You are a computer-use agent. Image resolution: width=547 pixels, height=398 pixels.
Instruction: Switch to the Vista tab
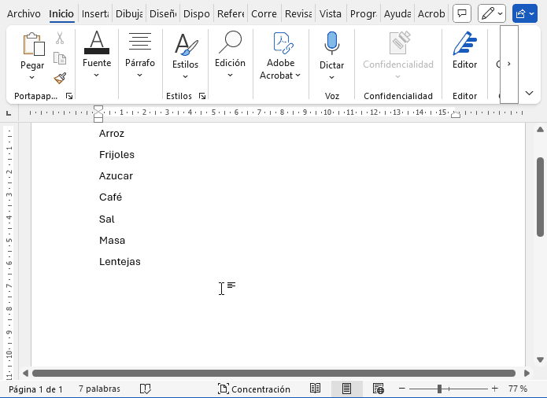pos(331,13)
